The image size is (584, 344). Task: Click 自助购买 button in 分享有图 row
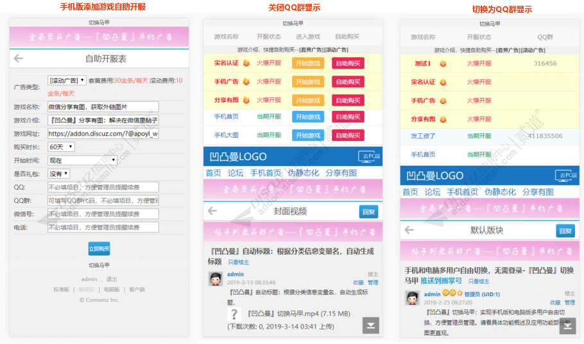click(348, 101)
